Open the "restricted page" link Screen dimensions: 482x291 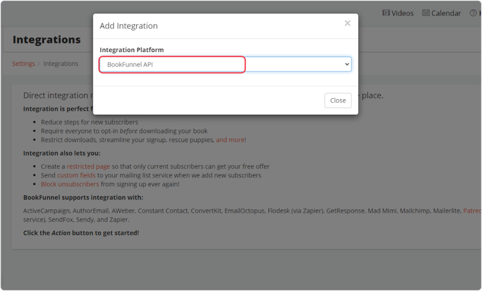click(x=88, y=166)
